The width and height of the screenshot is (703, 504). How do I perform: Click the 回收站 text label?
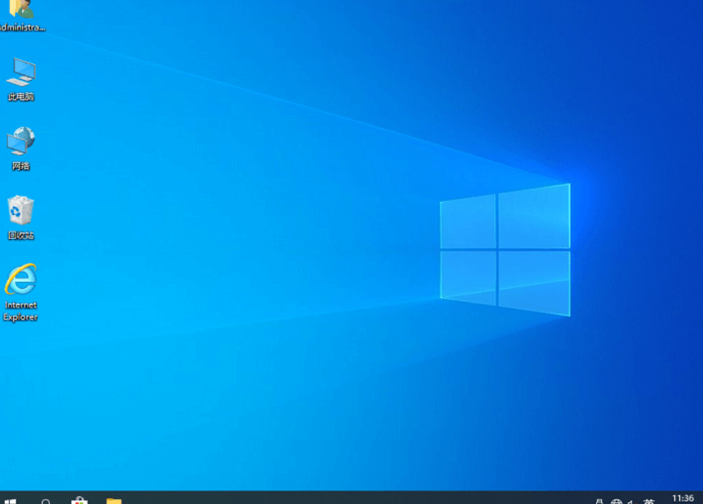(x=21, y=236)
